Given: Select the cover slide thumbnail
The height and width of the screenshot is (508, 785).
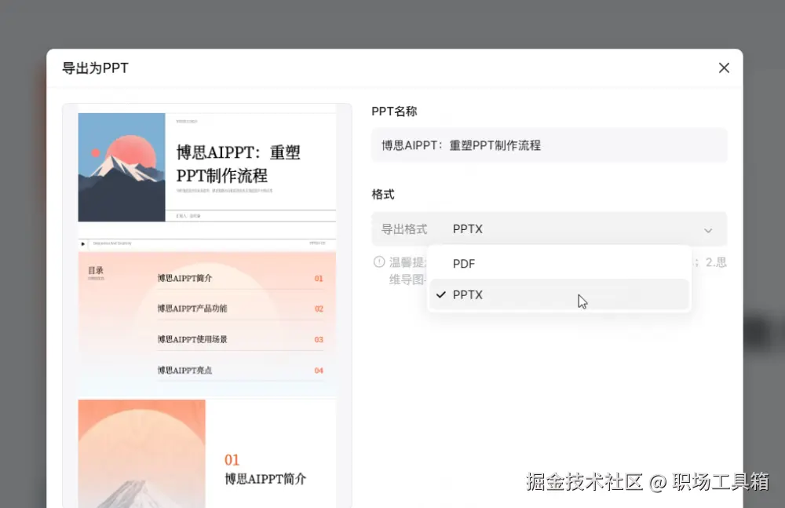Looking at the screenshot, I should [x=206, y=167].
